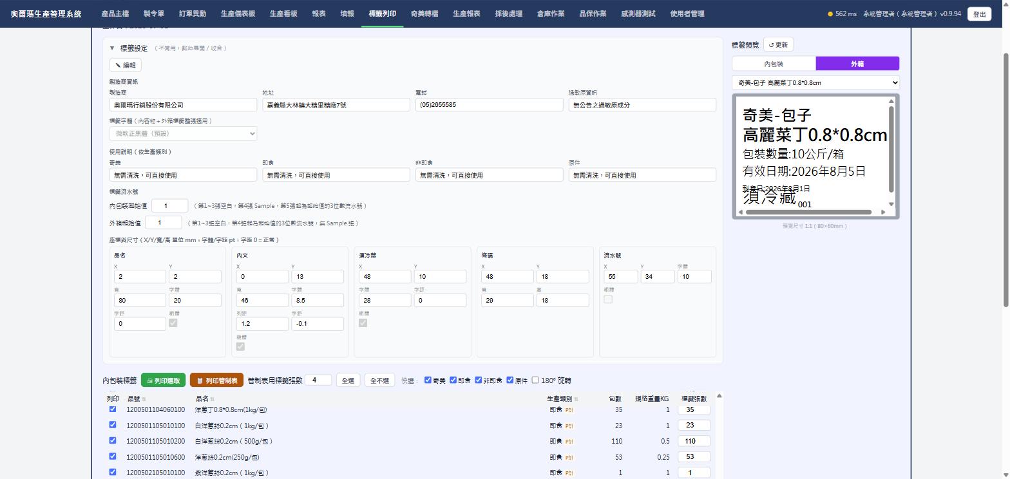Click preview scrollbar up arrow
The height and width of the screenshot is (479, 1010).
pyautogui.click(x=891, y=101)
